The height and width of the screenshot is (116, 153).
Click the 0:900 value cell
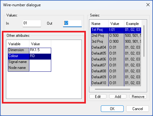[x=116, y=42]
